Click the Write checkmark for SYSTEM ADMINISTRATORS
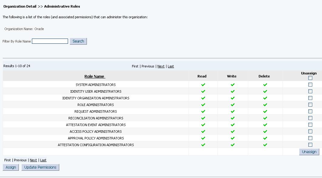Viewport: 322px width, 178px height. click(x=232, y=84)
